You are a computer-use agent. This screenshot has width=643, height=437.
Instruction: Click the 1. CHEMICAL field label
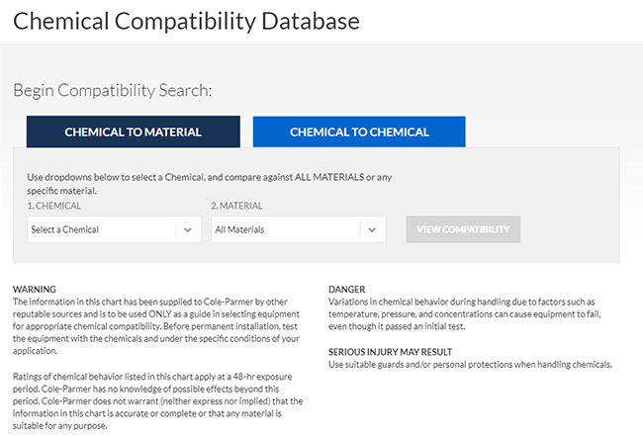(x=54, y=206)
